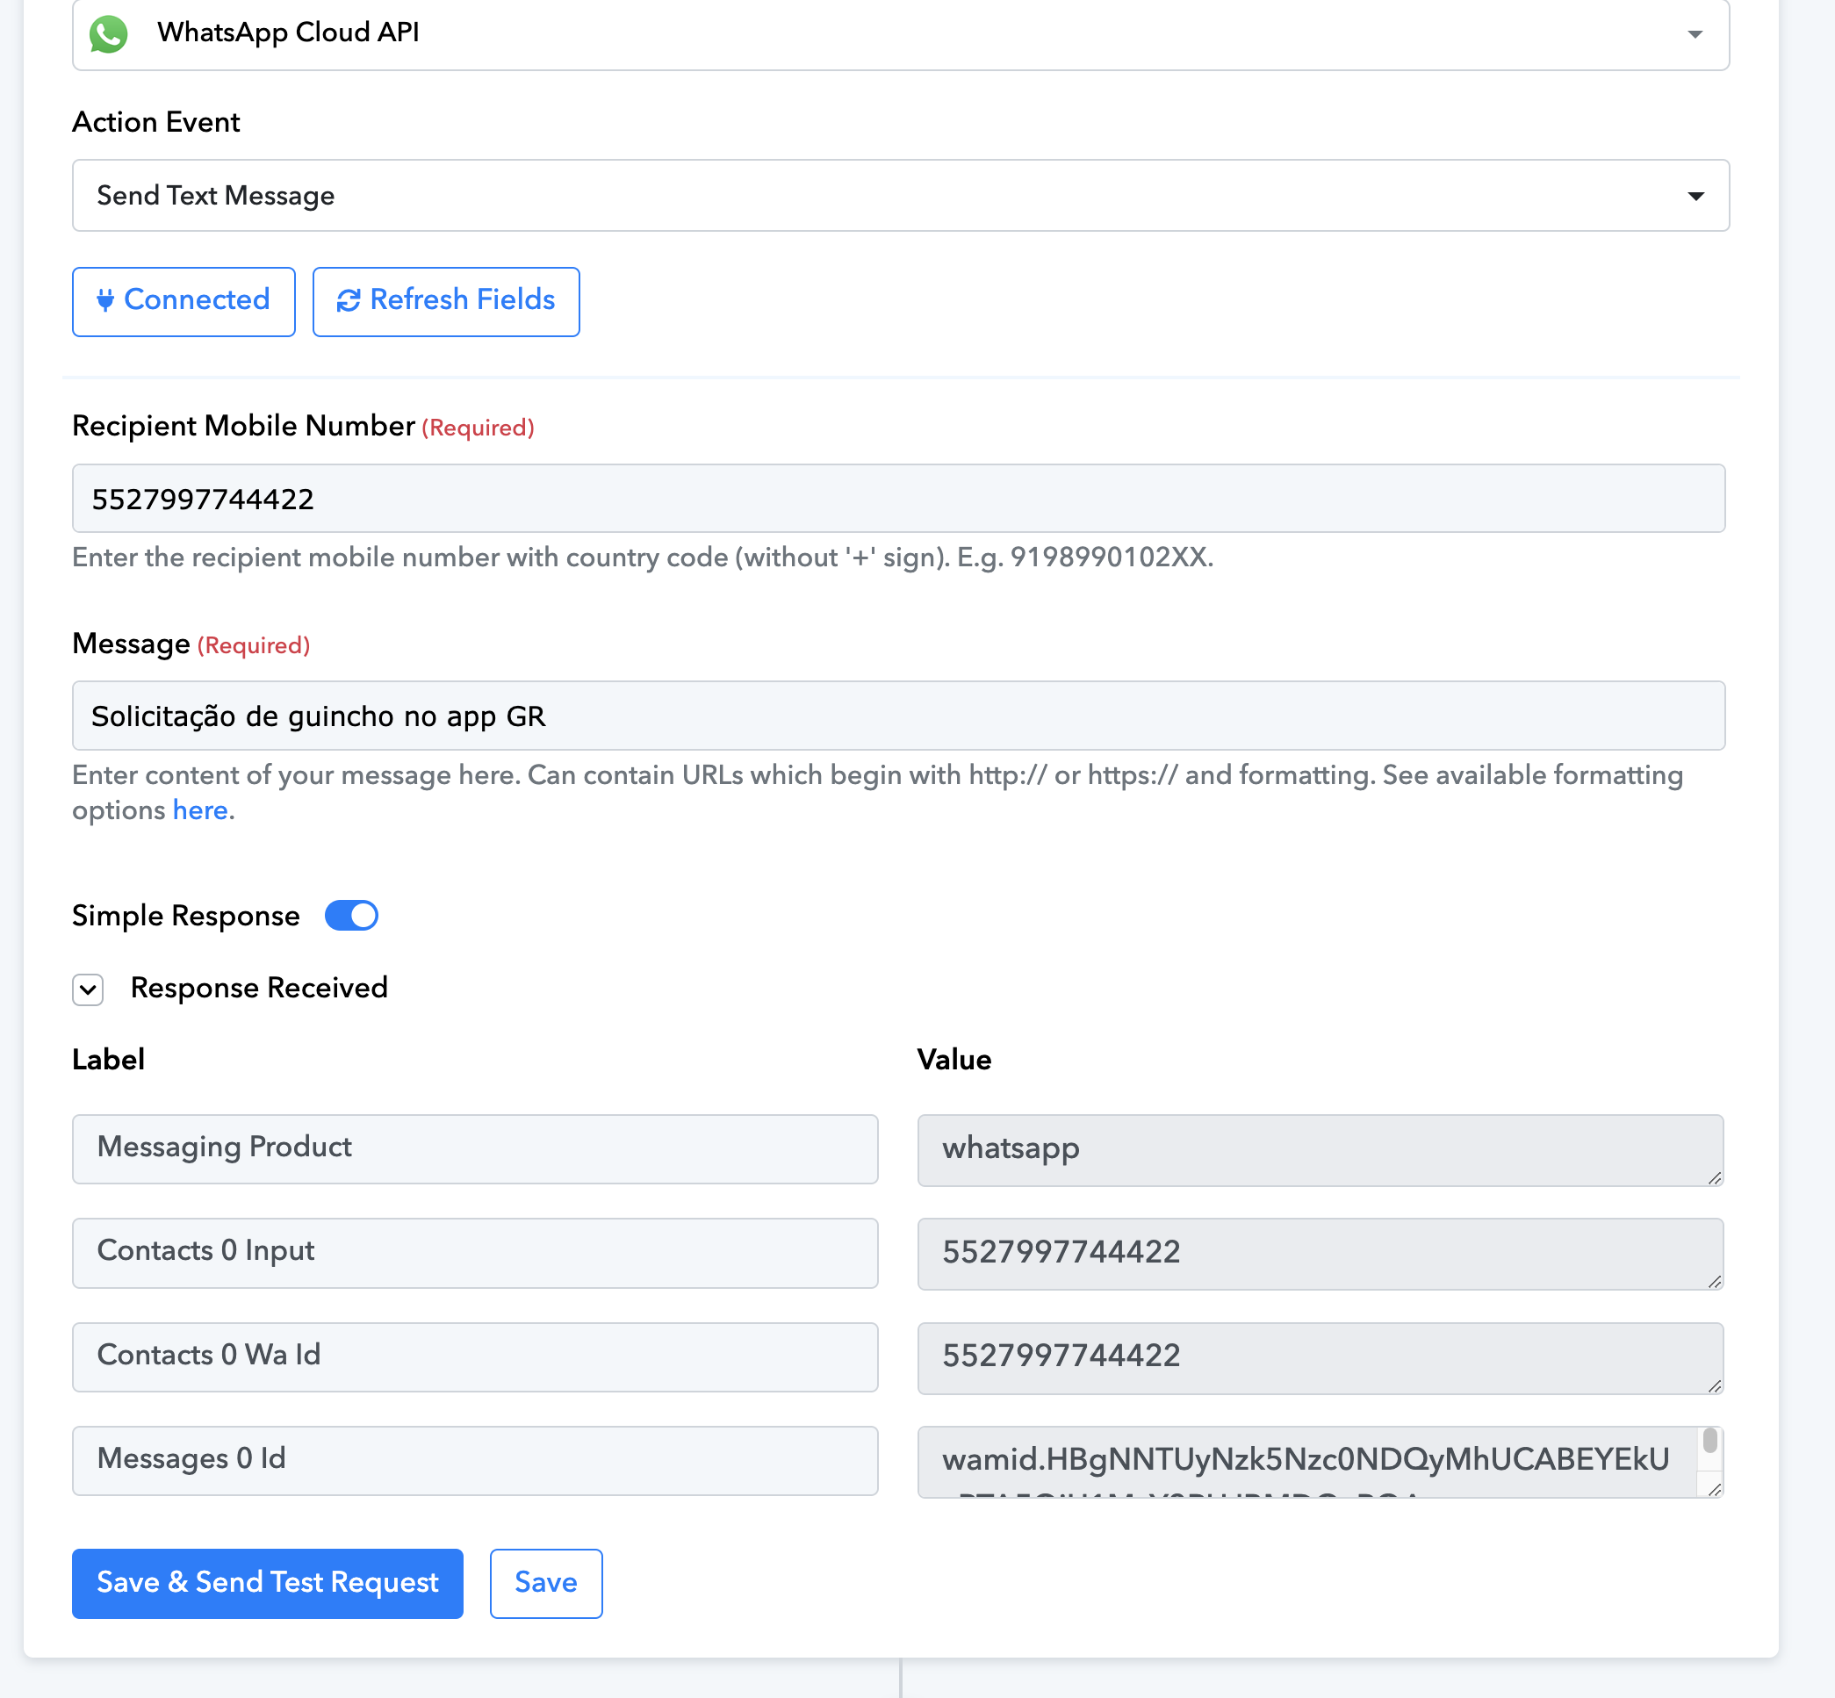The height and width of the screenshot is (1698, 1835).
Task: Click the Connected button
Action: click(x=183, y=301)
